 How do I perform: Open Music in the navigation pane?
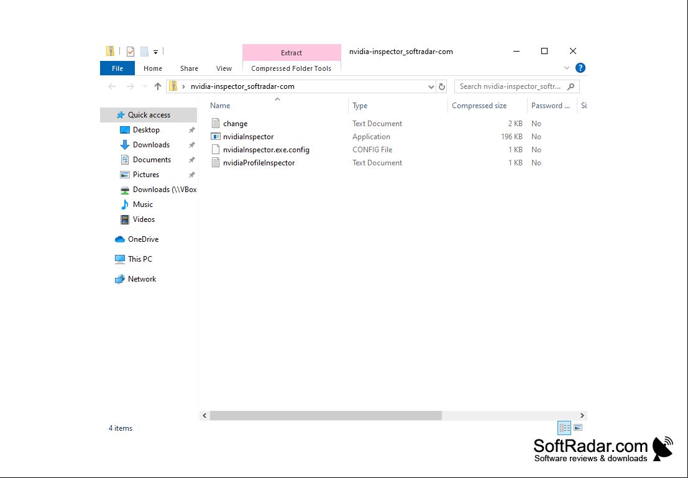[x=142, y=205]
